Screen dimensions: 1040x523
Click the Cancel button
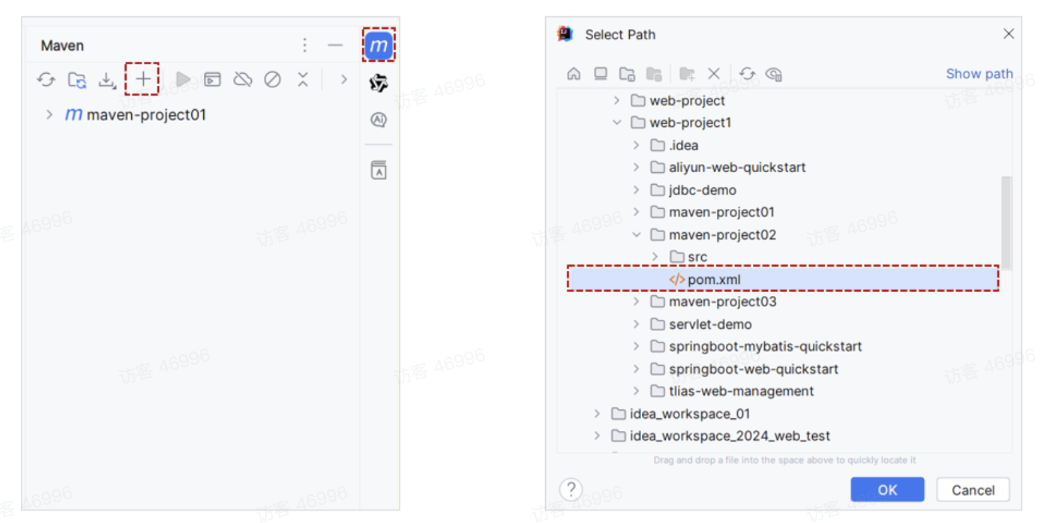(973, 490)
